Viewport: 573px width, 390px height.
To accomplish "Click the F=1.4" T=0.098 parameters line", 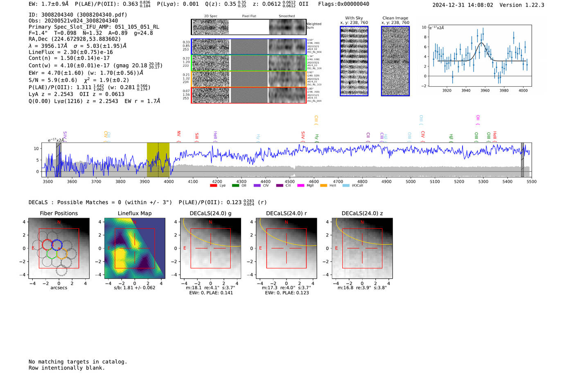I will tap(91, 33).
